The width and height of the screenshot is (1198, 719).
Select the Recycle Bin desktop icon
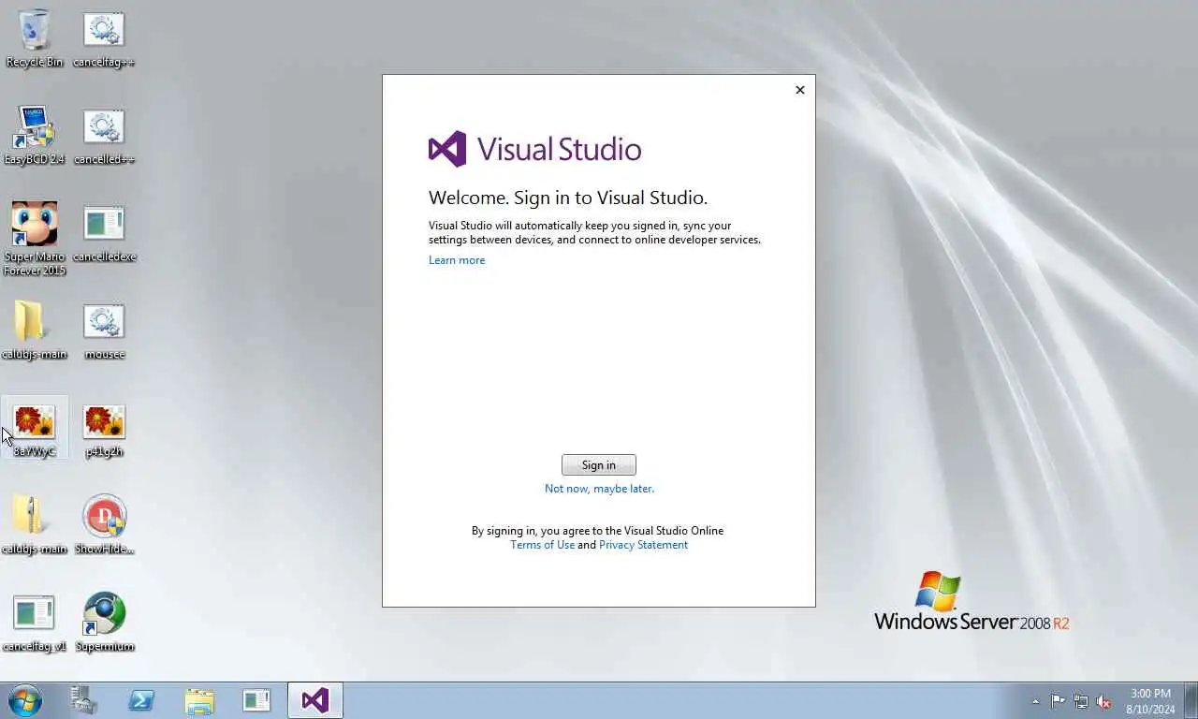click(x=35, y=39)
